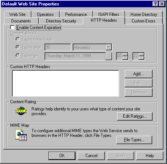This screenshot has height=164, width=167.
Task: Open the Performance tab
Action: click(76, 14)
